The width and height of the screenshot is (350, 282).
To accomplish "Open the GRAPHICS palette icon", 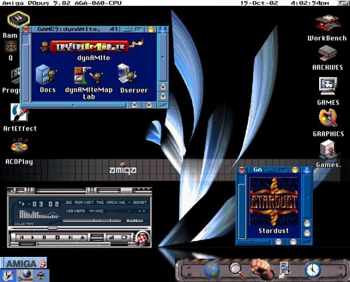I will [328, 118].
